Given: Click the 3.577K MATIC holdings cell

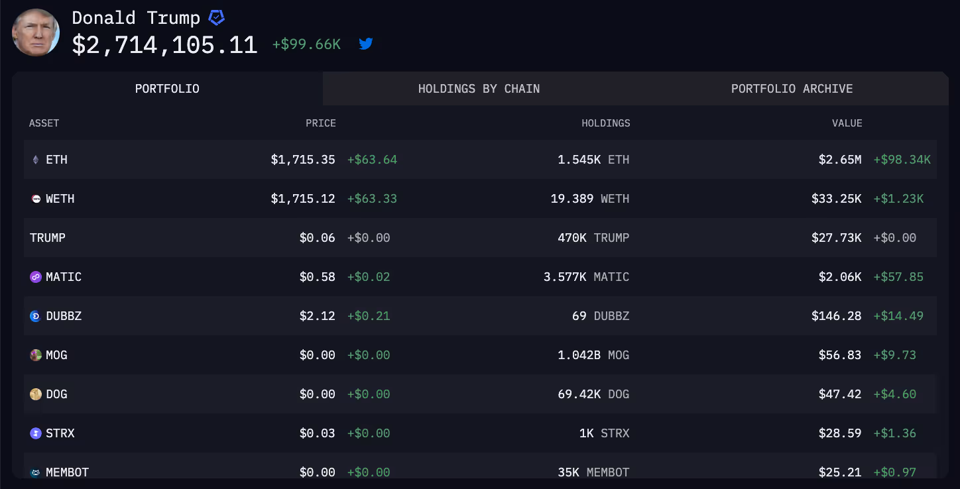Looking at the screenshot, I should (587, 277).
